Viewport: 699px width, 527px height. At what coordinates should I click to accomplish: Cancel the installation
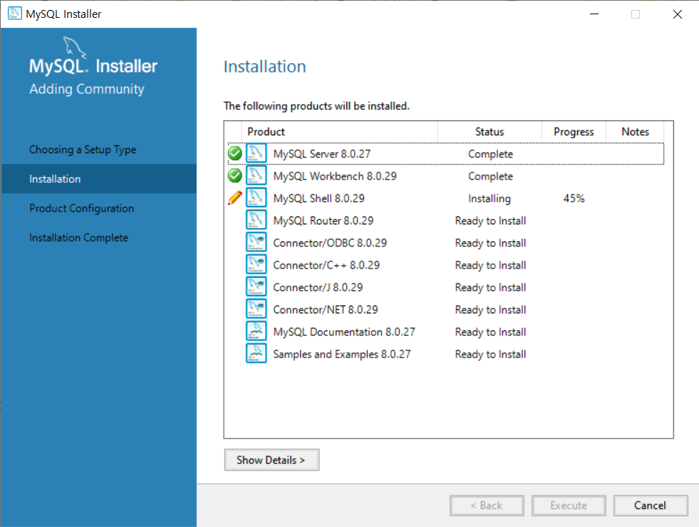651,506
